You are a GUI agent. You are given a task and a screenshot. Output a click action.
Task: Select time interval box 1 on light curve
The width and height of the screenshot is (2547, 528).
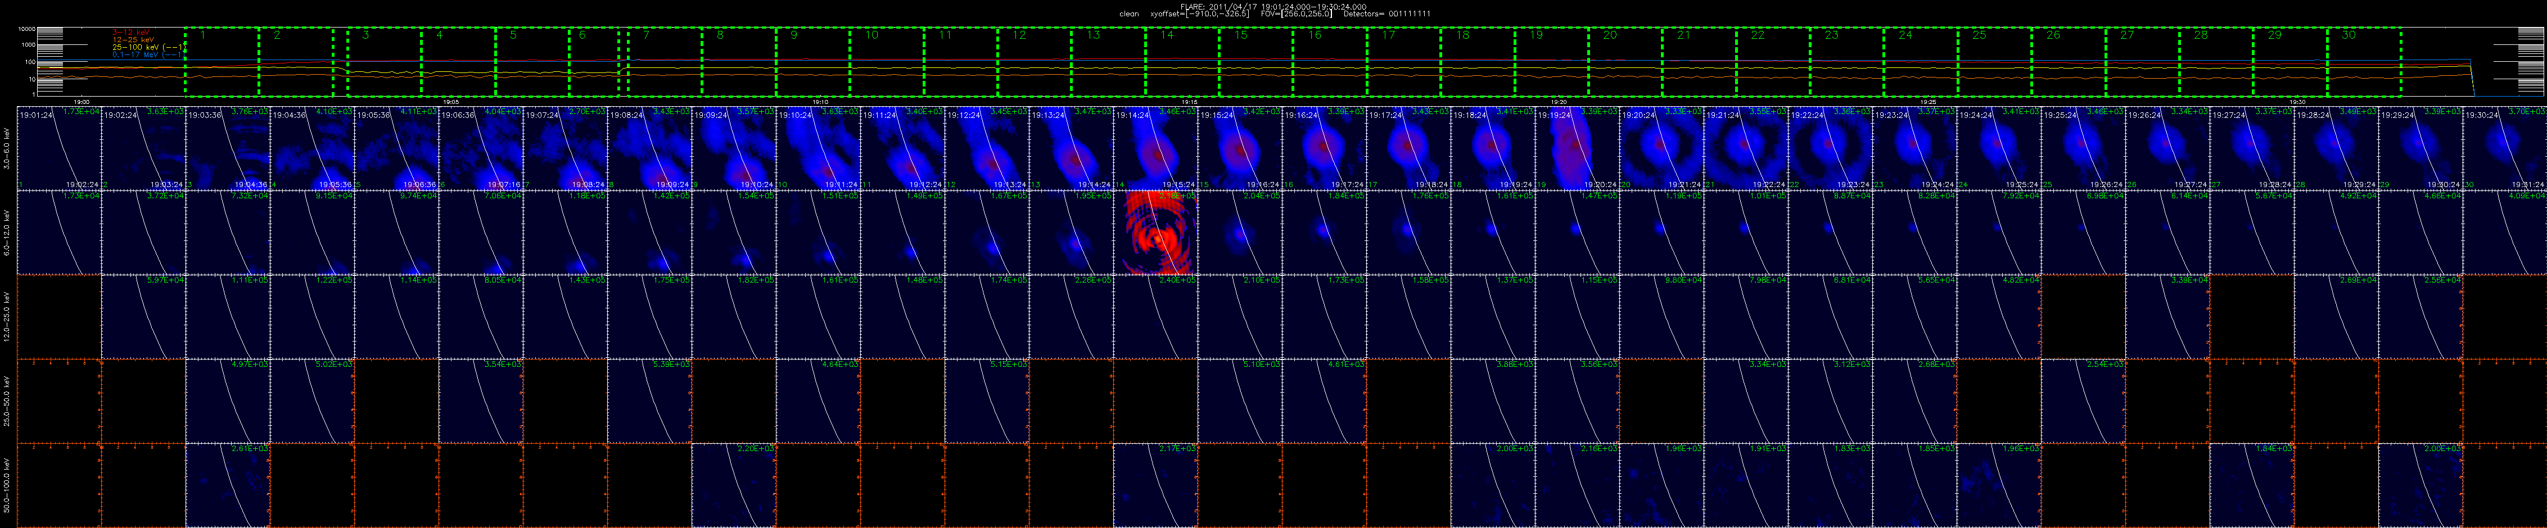(222, 61)
